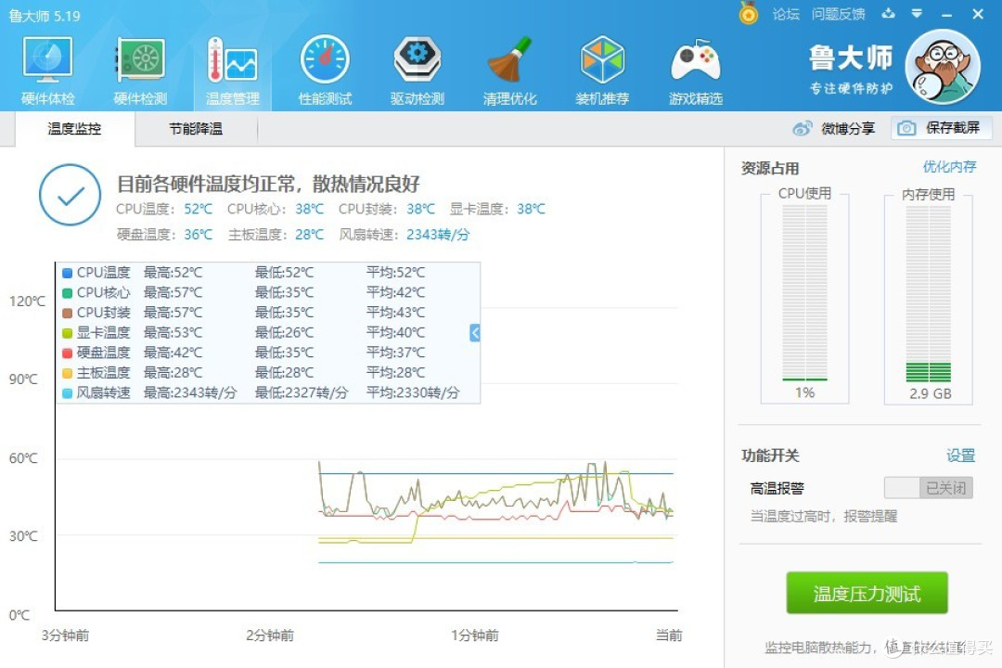
Task: Click the skin/download icon in title bar
Action: (x=888, y=13)
